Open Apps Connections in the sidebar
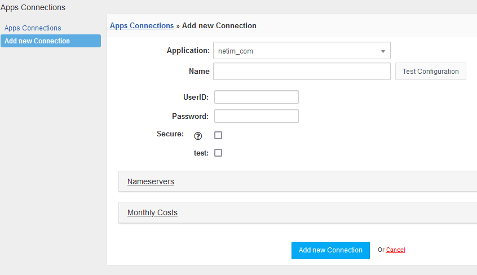This screenshot has height=275, width=477. point(33,28)
